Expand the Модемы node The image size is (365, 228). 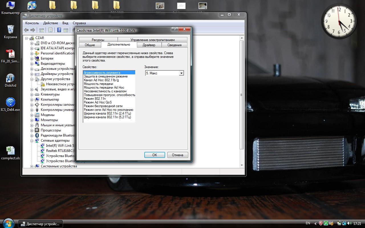click(32, 115)
